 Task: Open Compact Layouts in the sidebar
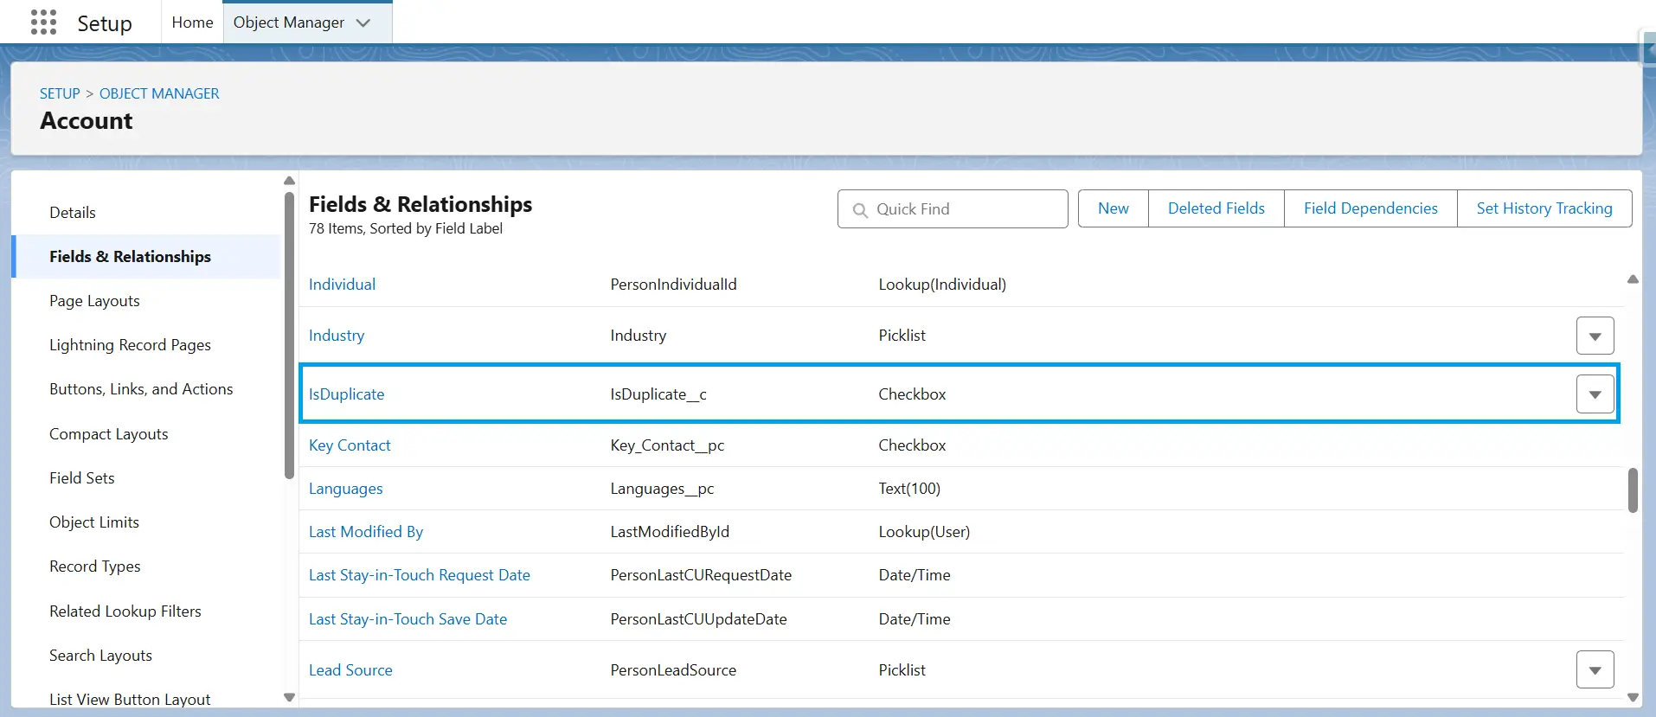(x=109, y=434)
